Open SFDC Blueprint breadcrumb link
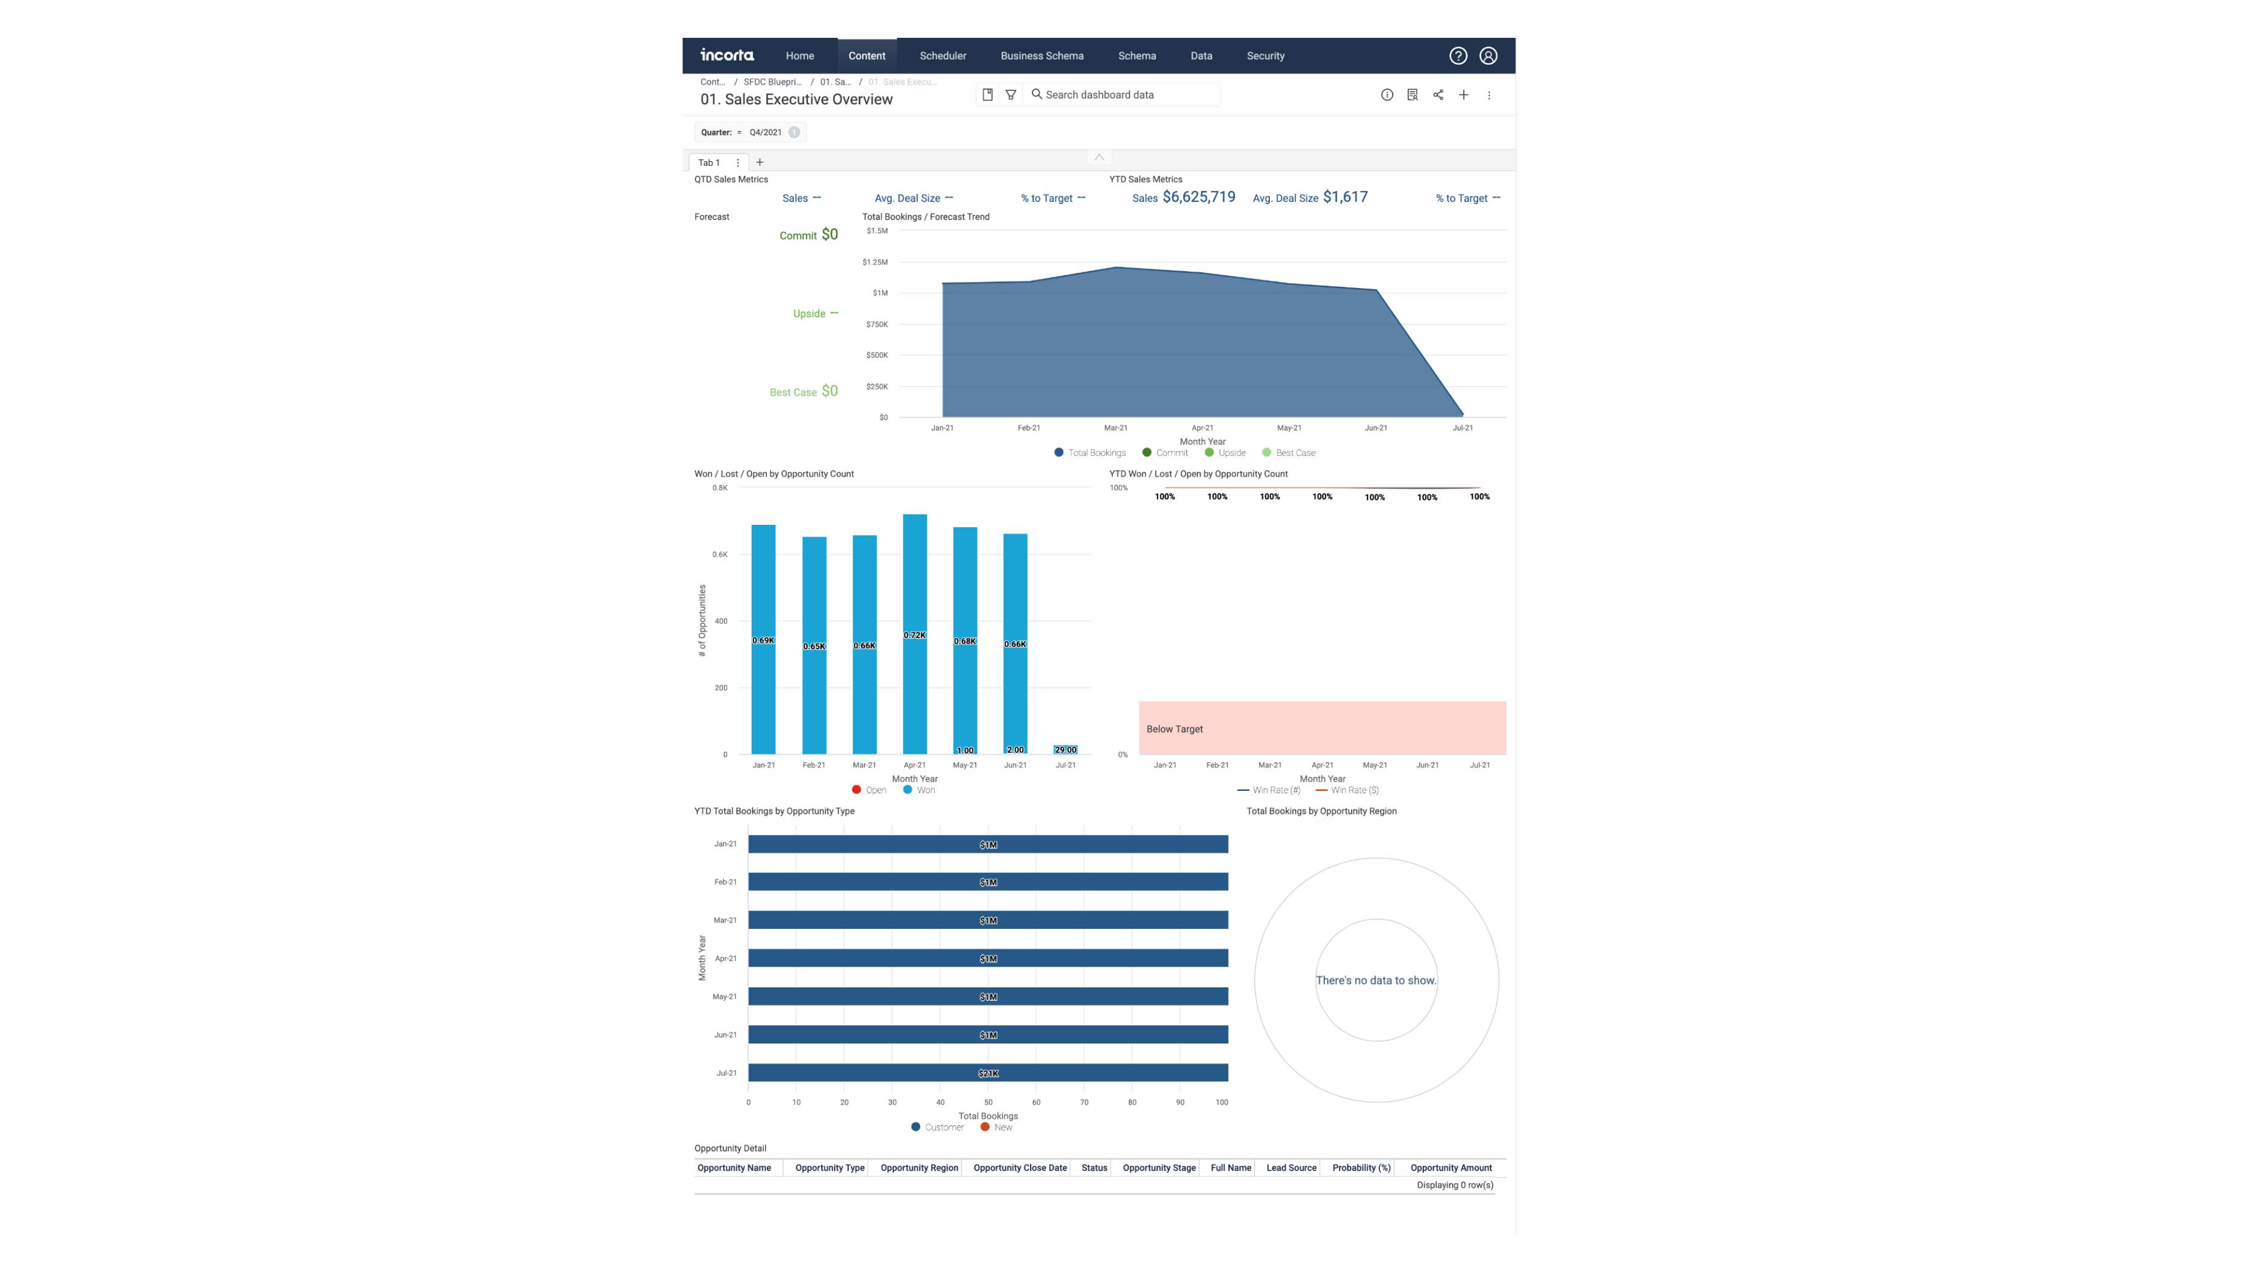The height and width of the screenshot is (1273, 2264). tap(772, 82)
